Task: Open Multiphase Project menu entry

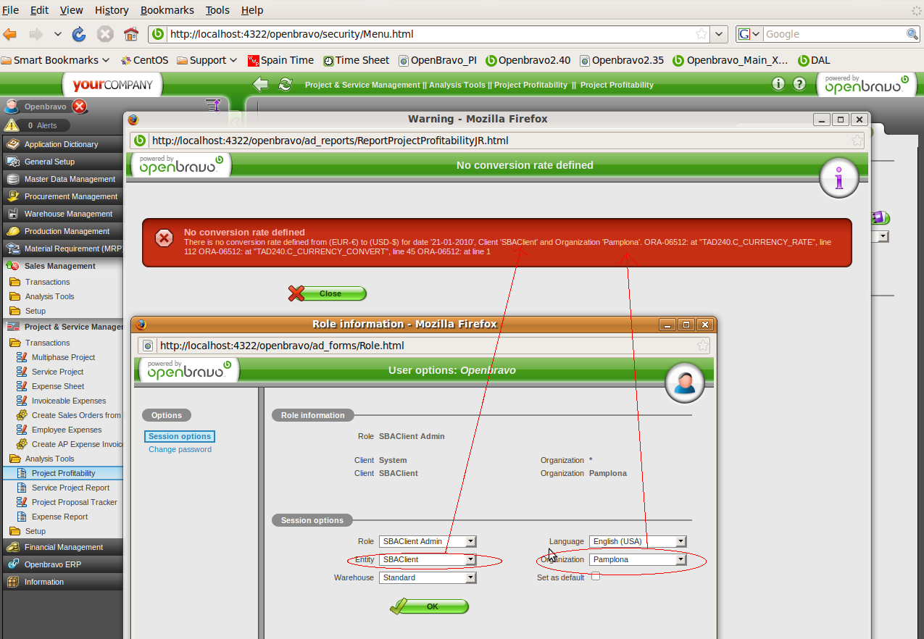Action: pyautogui.click(x=63, y=357)
